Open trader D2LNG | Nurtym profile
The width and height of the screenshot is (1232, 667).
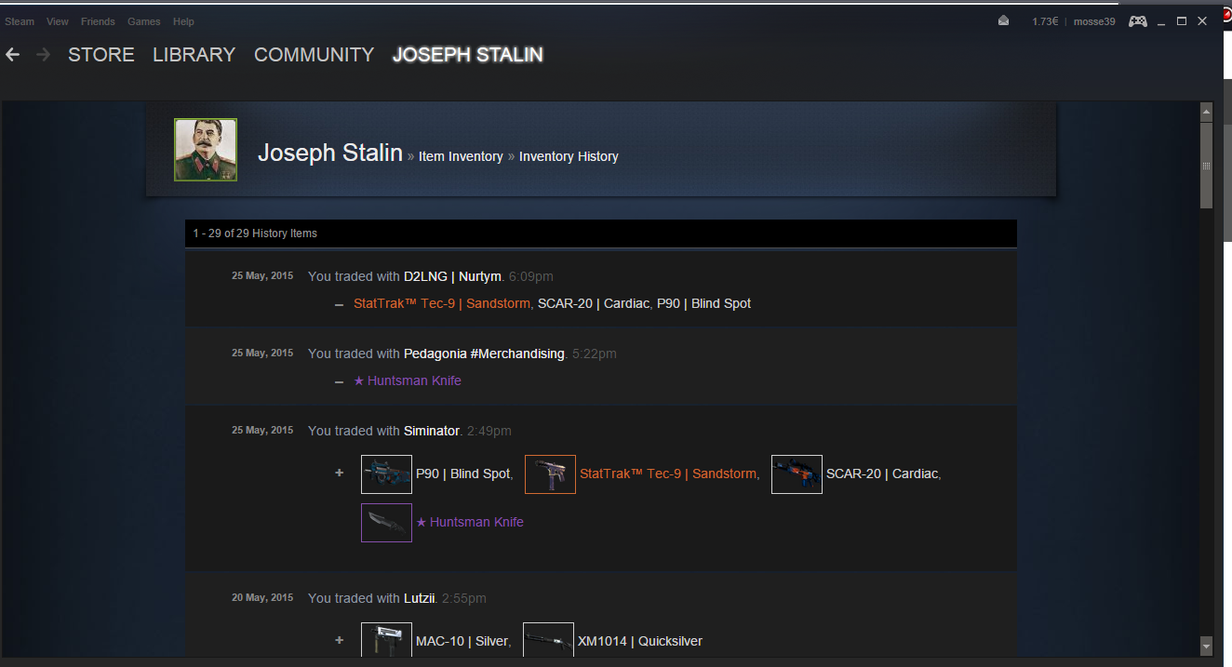coord(452,276)
